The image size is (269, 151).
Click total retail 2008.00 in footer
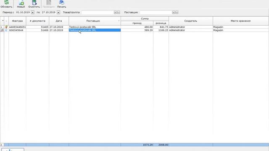(x=161, y=145)
